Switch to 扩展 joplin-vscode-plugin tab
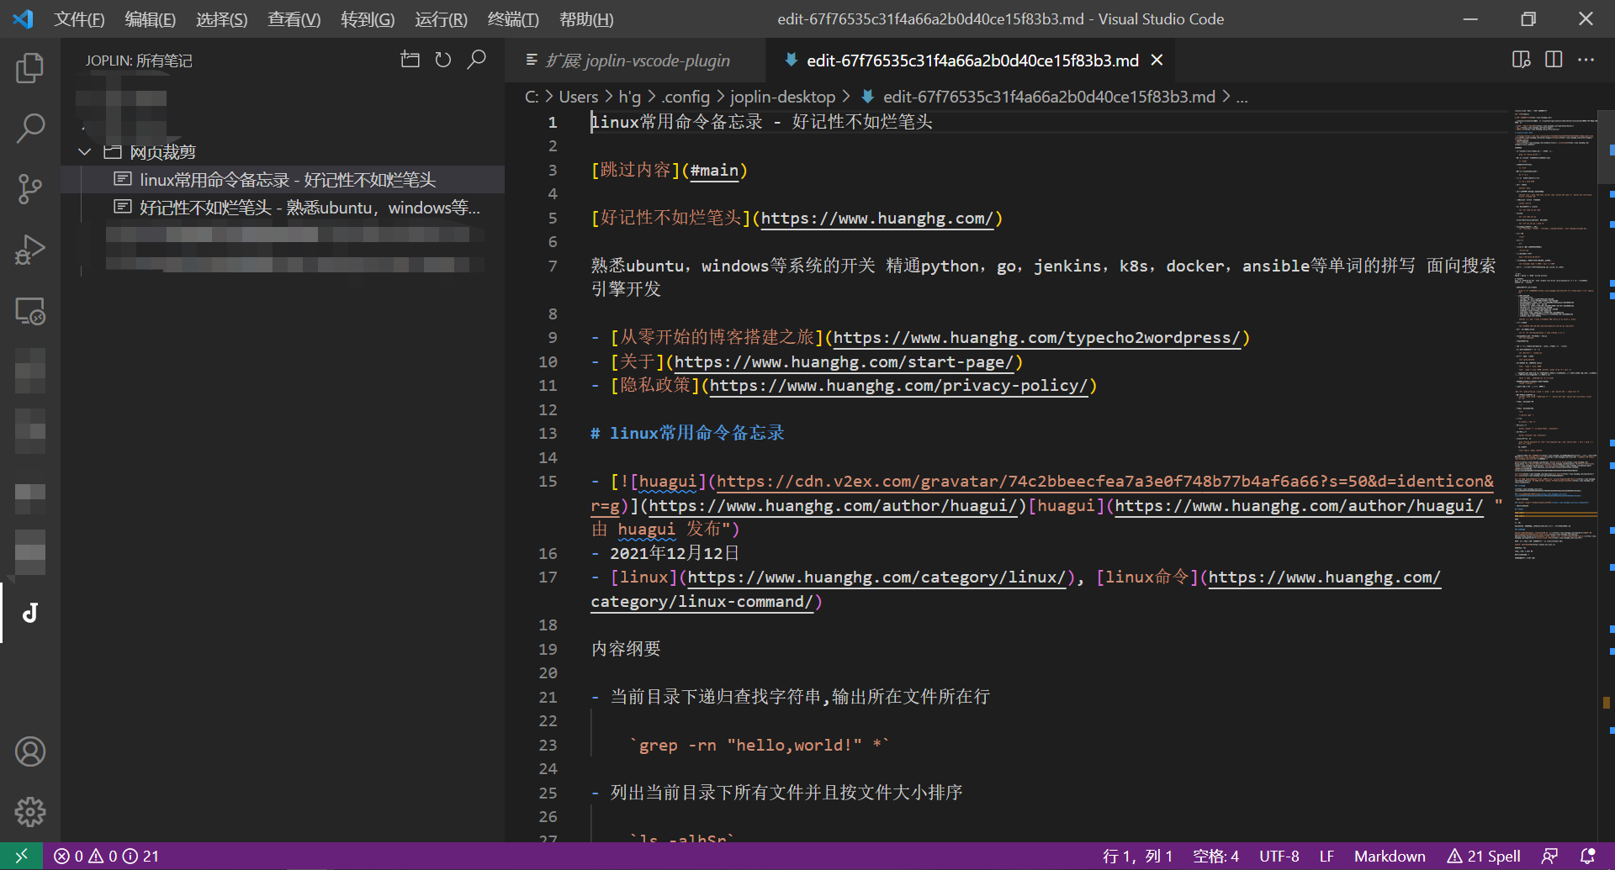 (636, 61)
